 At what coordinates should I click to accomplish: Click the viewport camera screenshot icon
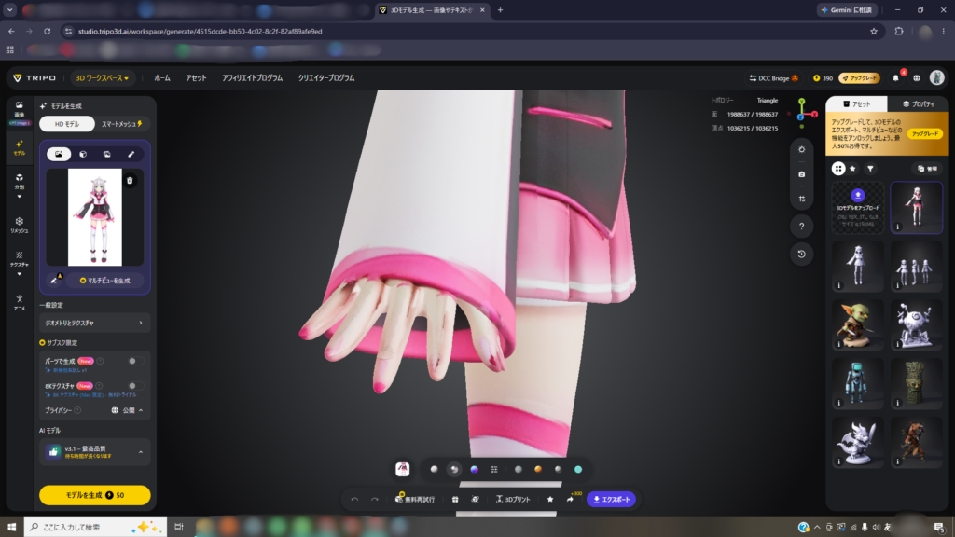pos(801,174)
